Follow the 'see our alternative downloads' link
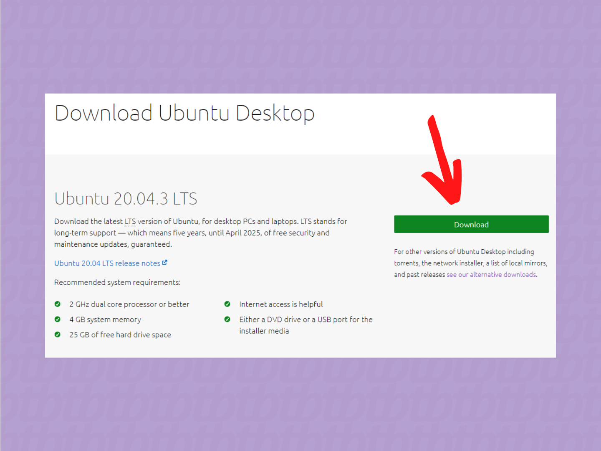This screenshot has width=601, height=451. [x=491, y=274]
